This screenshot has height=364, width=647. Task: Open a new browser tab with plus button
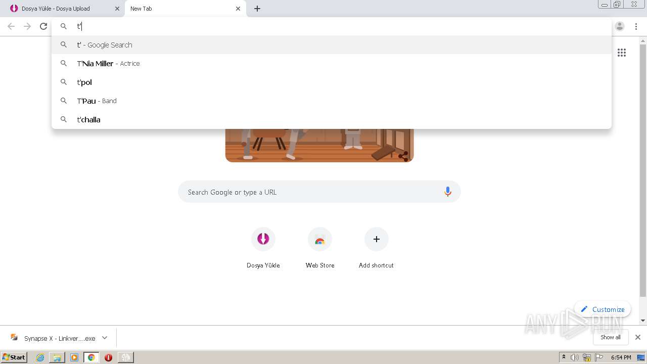pos(257,9)
